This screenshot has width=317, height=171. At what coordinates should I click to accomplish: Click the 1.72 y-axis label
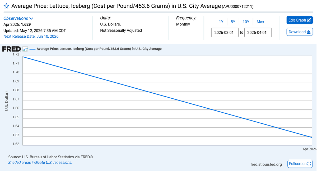pos(16,54)
